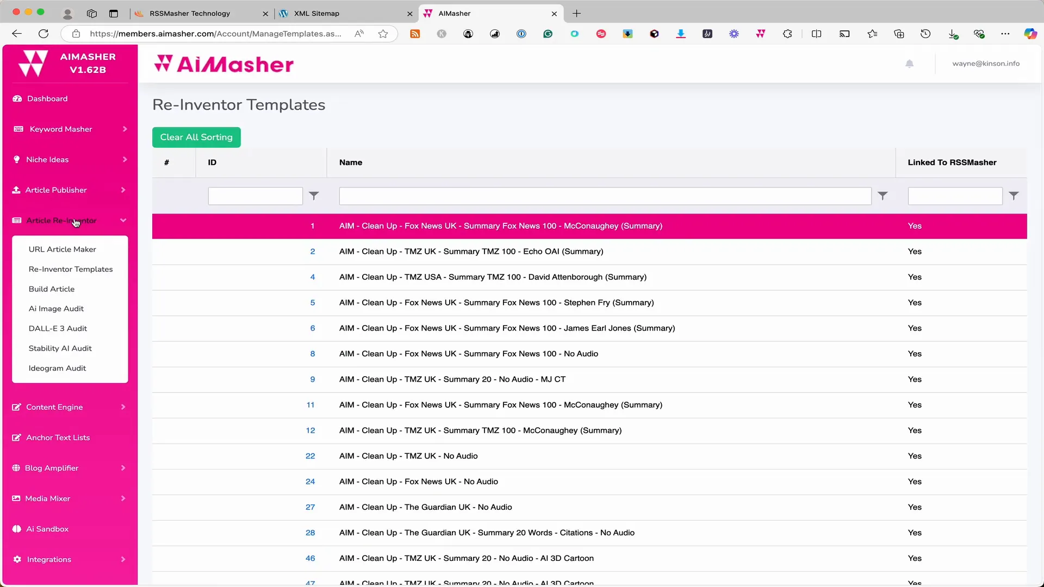Screen dimensions: 1044x587
Task: Click the Clear All Sorting button
Action: [x=196, y=137]
